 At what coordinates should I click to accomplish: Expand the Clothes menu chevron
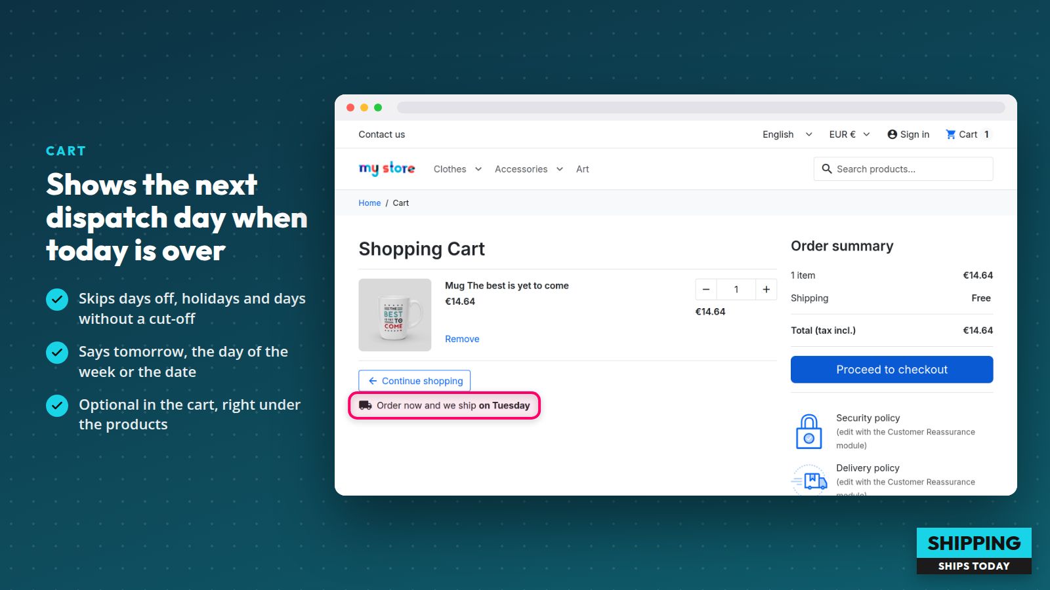(x=478, y=169)
